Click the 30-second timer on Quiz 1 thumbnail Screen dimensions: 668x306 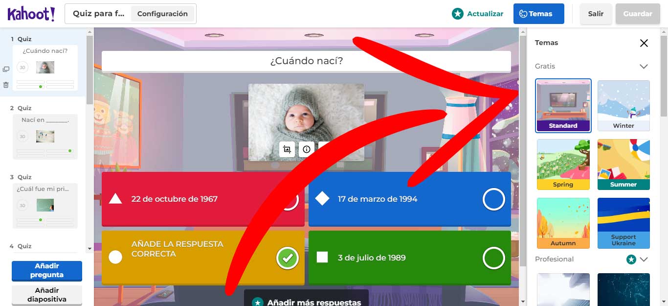[22, 67]
